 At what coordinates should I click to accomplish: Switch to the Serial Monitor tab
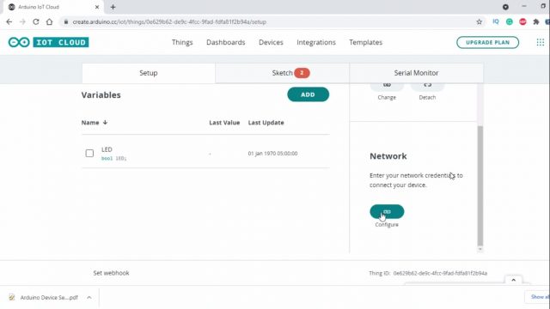416,73
